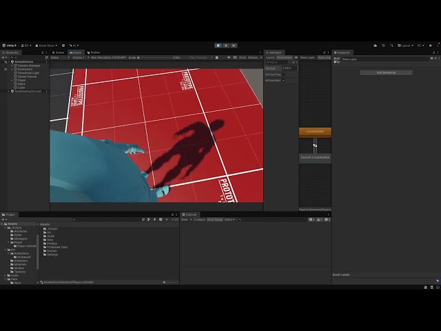The width and height of the screenshot is (441, 331).
Task: Click the global search magnifier icon
Action: 391,46
